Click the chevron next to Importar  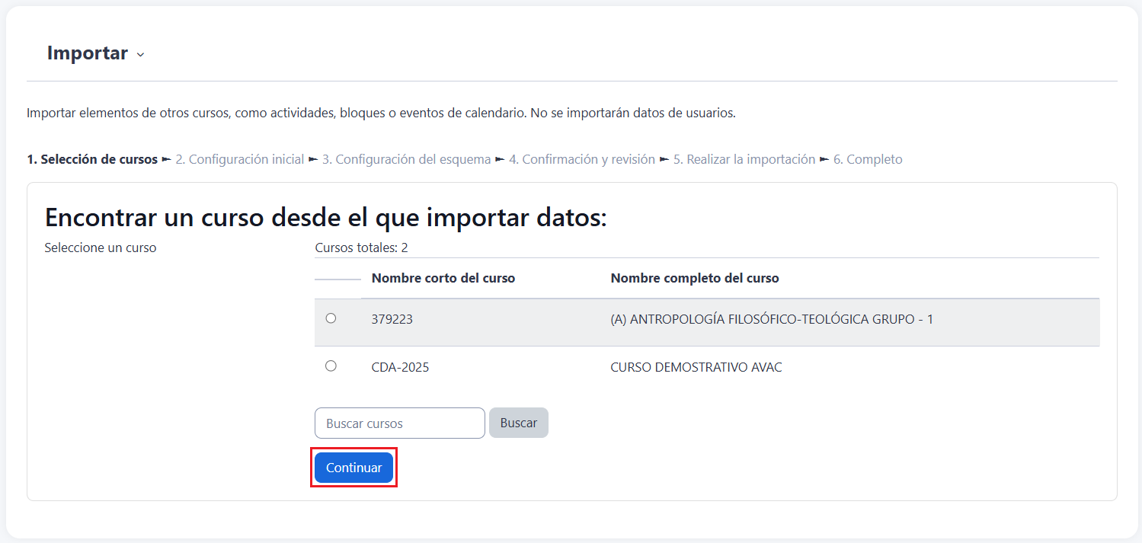[x=140, y=55]
